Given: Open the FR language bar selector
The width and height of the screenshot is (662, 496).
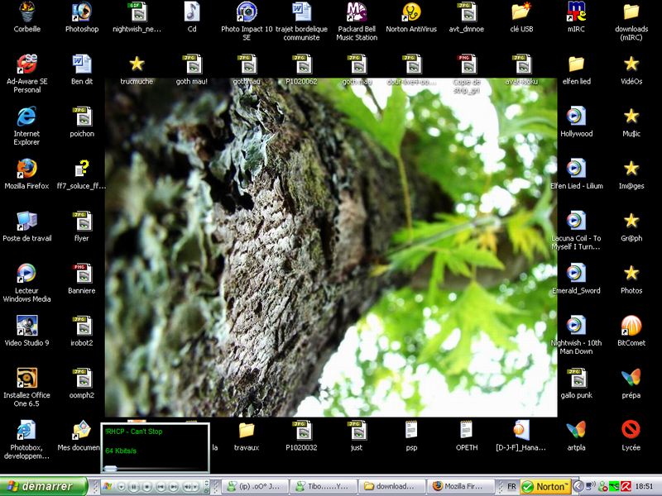Looking at the screenshot, I should click(x=511, y=487).
